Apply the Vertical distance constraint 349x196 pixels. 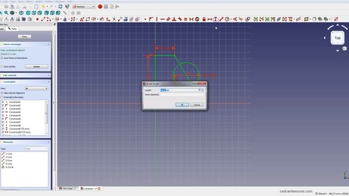[x=215, y=20]
